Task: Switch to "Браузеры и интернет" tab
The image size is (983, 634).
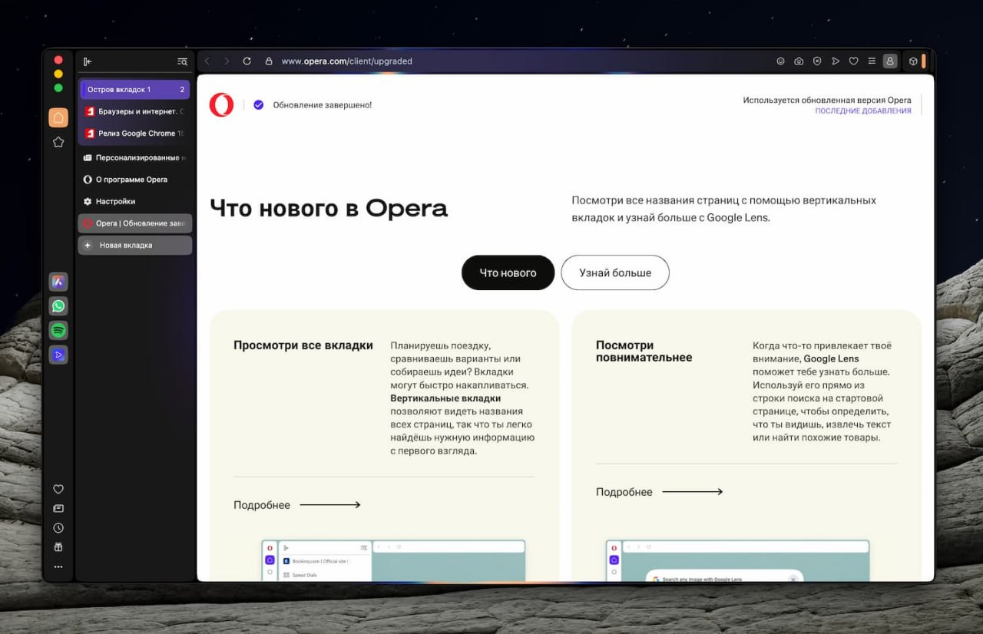Action: pos(134,111)
